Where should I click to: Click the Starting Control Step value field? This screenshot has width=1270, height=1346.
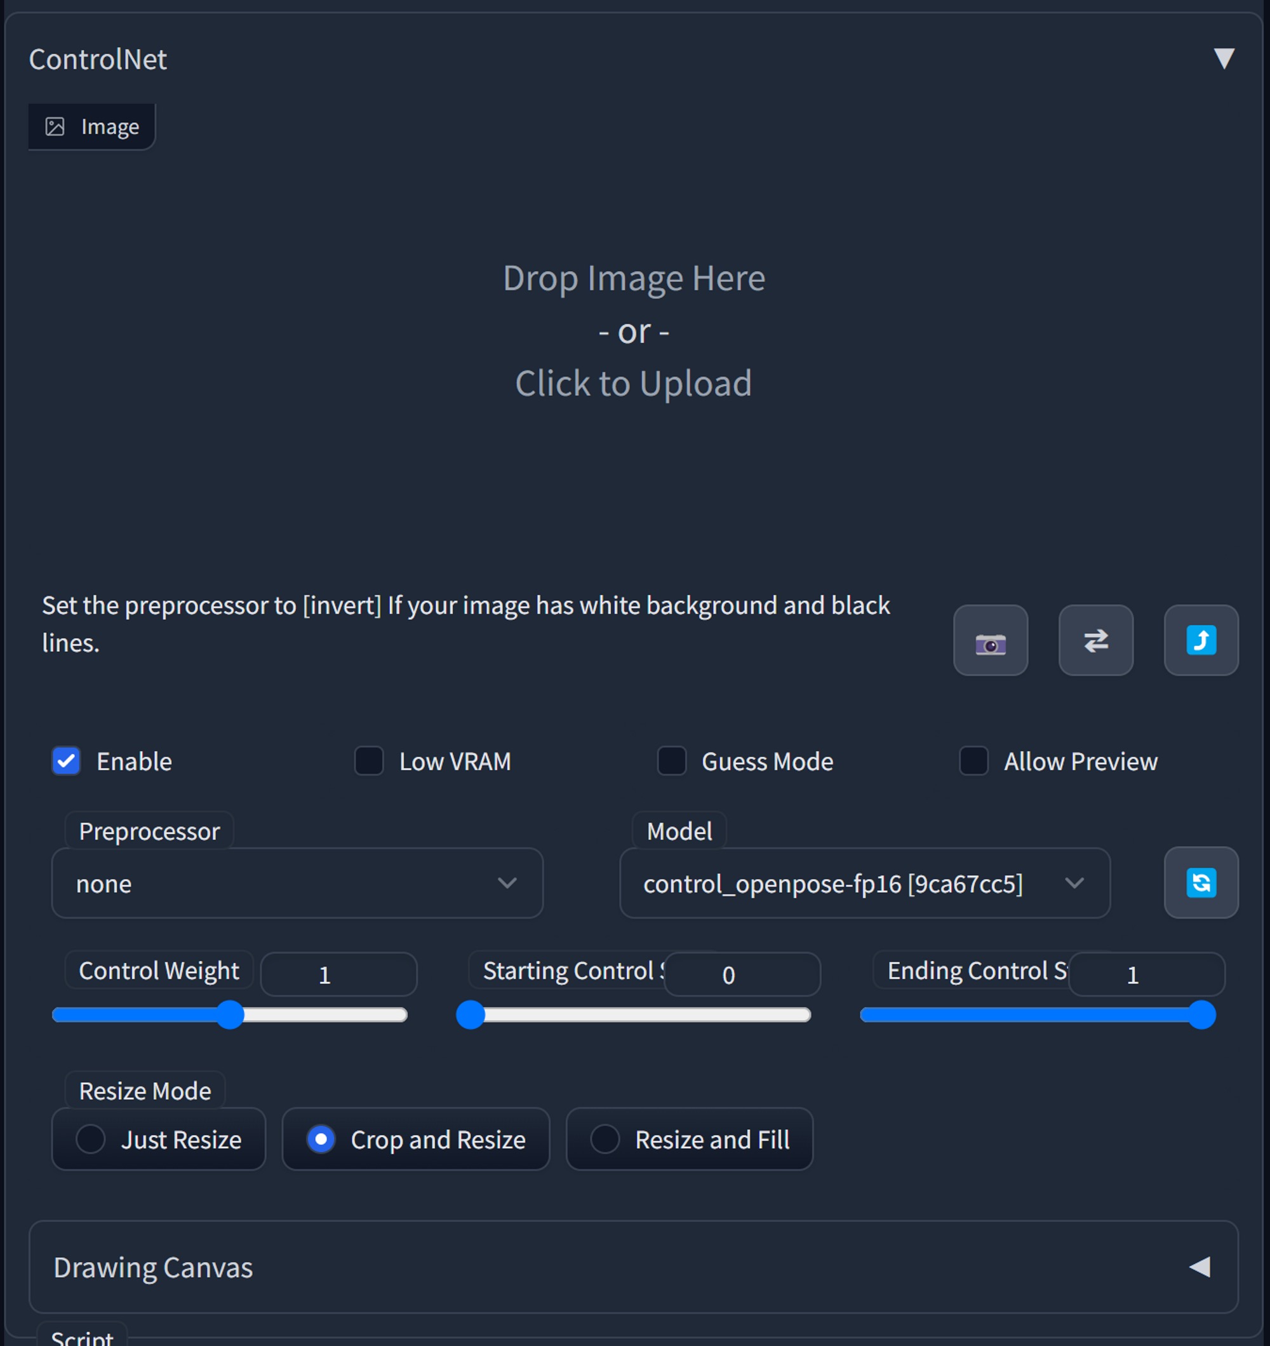[741, 974]
